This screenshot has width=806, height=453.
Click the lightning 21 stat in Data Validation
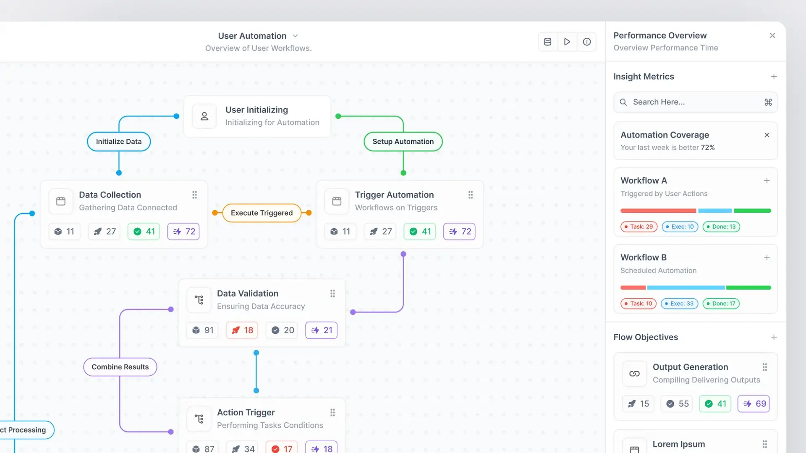322,331
